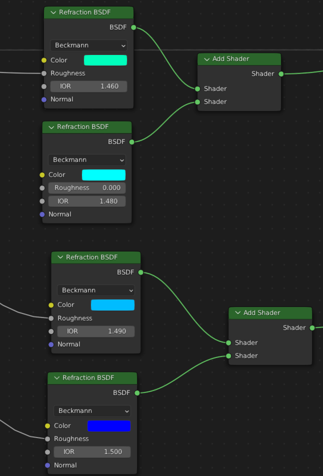Click purple Normal socket on IOR 1.500 node
Screen dimensions: 323x476
[47, 465]
